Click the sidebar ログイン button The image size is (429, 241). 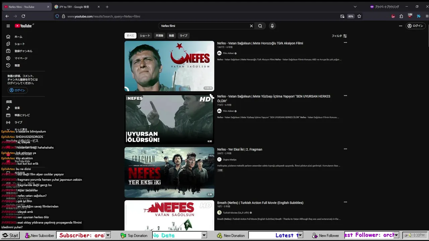pyautogui.click(x=17, y=90)
